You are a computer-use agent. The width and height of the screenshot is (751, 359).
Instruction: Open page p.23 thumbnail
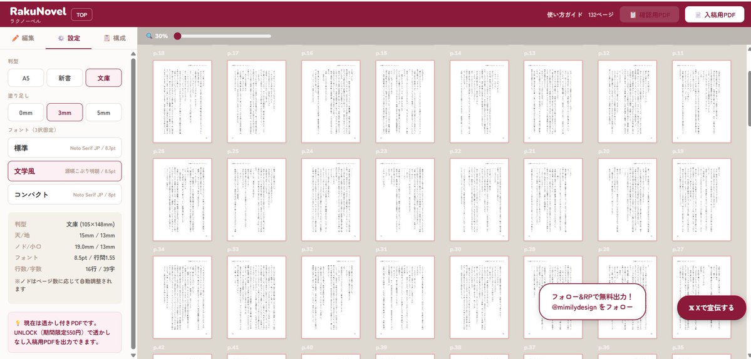[x=405, y=200]
